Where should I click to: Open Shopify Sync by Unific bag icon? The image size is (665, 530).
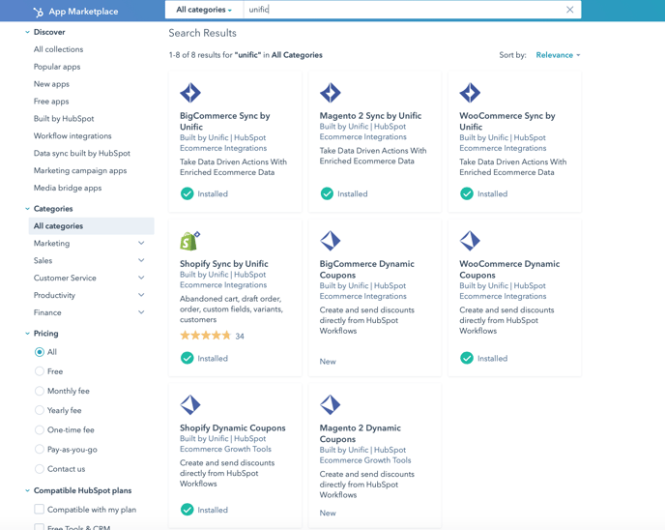[189, 241]
